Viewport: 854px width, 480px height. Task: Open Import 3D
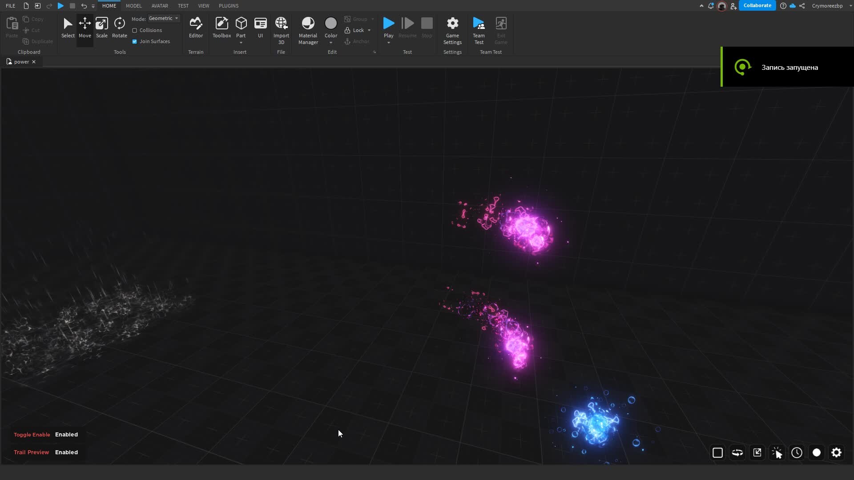click(x=281, y=27)
